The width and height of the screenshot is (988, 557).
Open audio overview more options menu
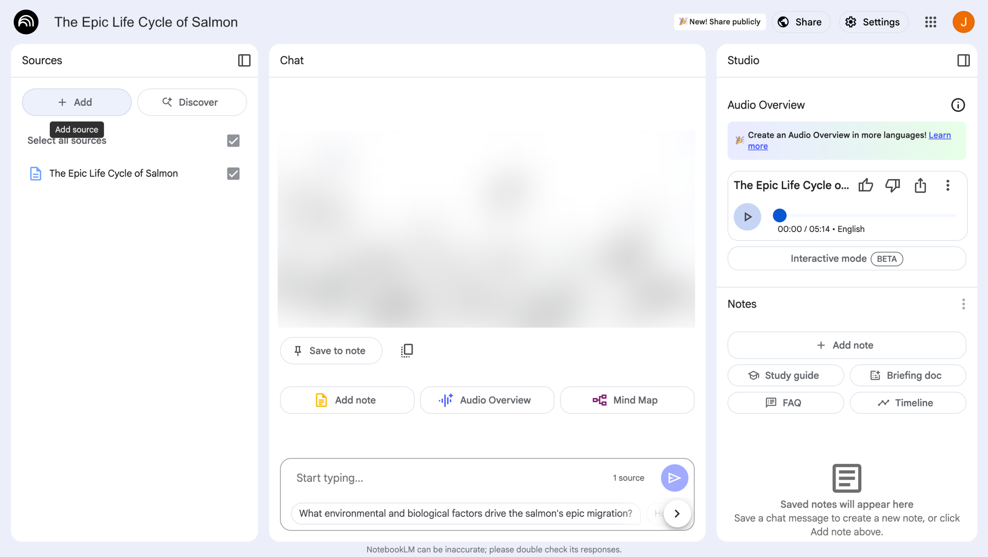point(947,185)
